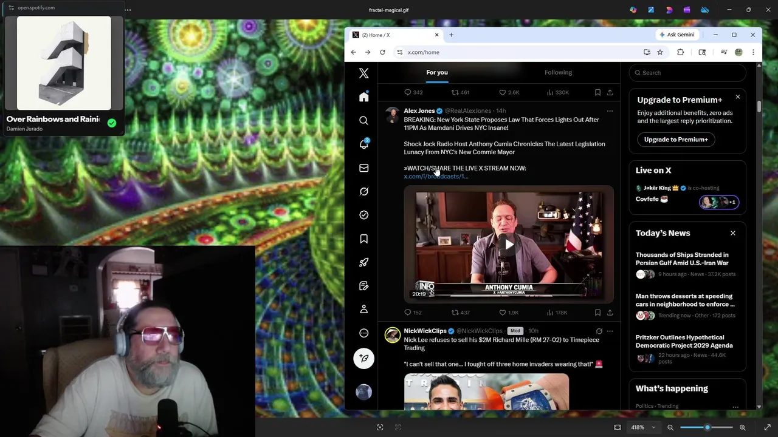
Task: Like the post with 2.6K likes
Action: point(509,92)
